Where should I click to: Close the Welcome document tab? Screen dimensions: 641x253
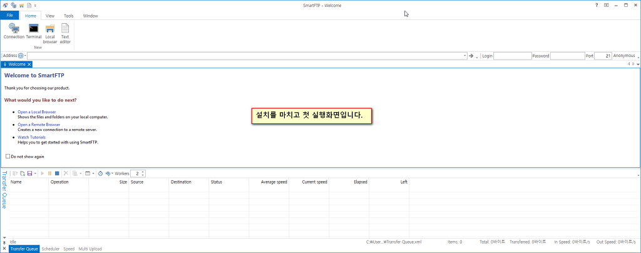click(29, 64)
